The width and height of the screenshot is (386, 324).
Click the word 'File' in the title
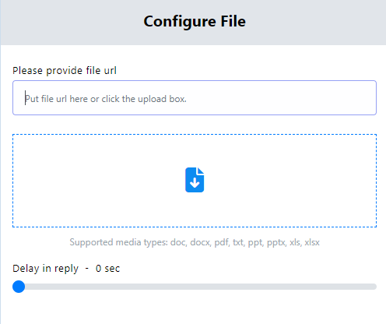coord(233,21)
